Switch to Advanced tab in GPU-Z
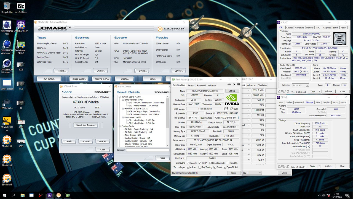This screenshot has height=199, width=353. [201, 85]
